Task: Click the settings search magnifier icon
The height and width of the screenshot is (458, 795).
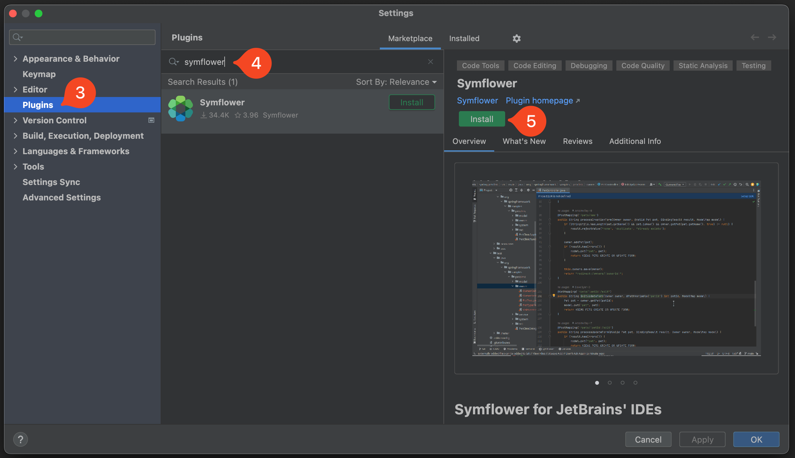Action: [x=17, y=38]
